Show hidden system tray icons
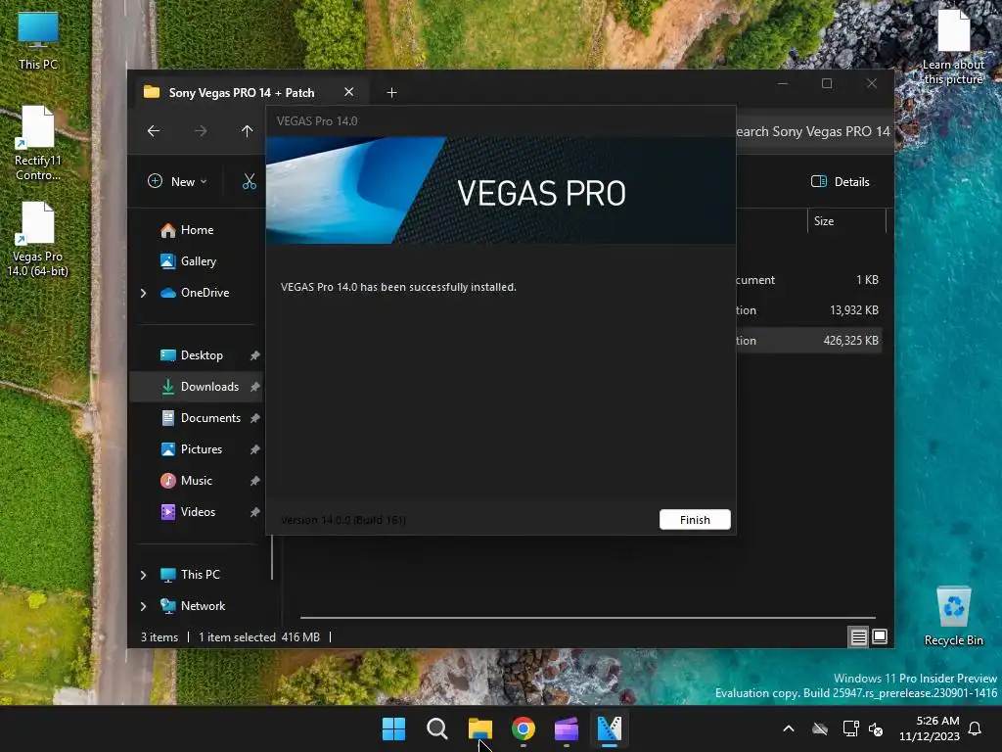The image size is (1002, 752). [789, 728]
